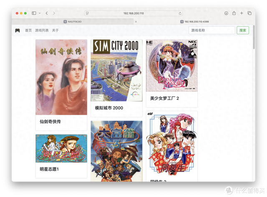Open the 首页 nav link

[x=28, y=30]
